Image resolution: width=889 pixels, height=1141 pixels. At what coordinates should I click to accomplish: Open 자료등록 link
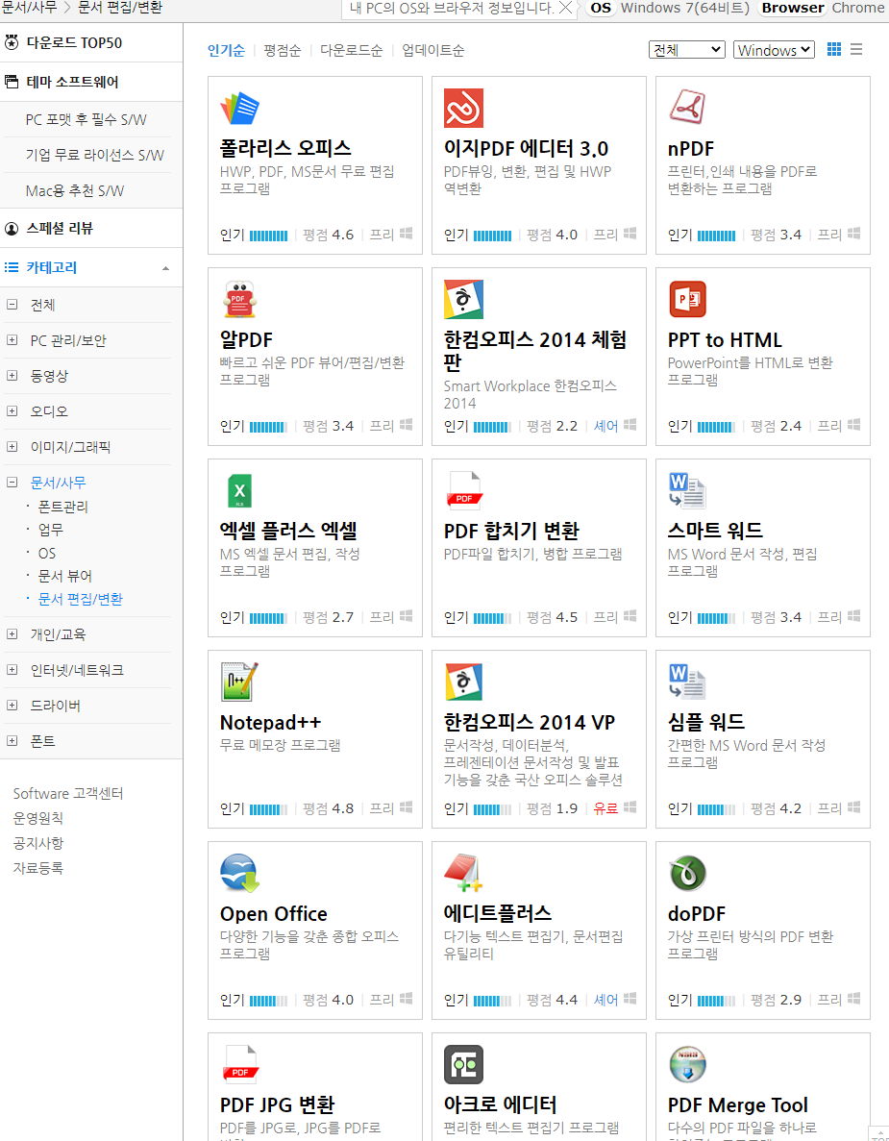(37, 867)
